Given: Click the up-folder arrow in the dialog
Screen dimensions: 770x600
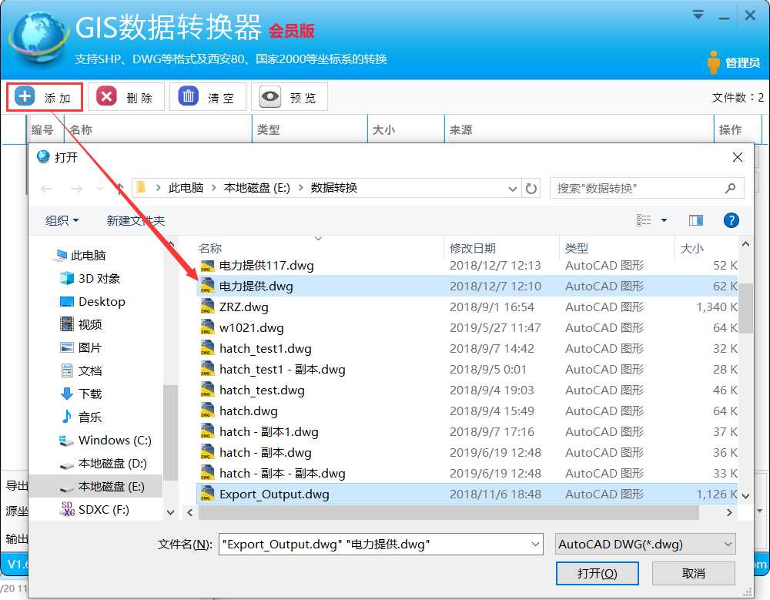Looking at the screenshot, I should (x=119, y=188).
